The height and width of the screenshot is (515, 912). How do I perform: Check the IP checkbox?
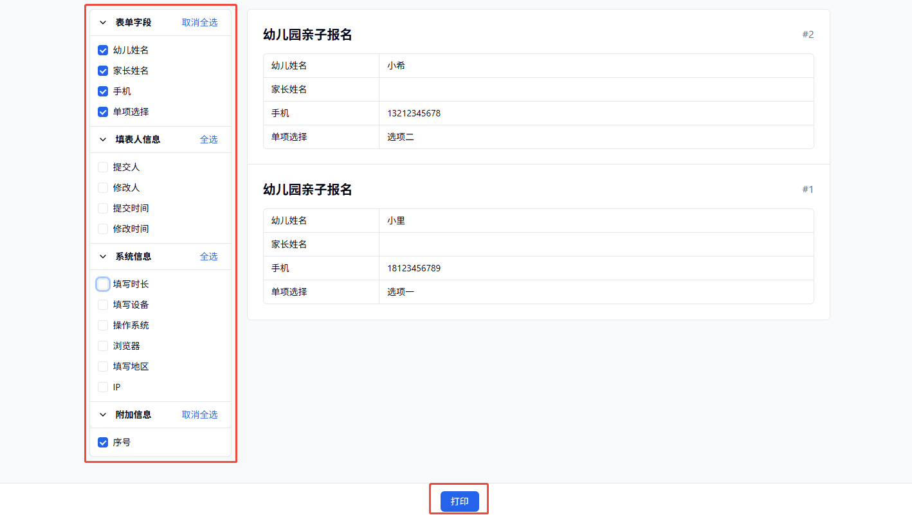[x=103, y=387]
